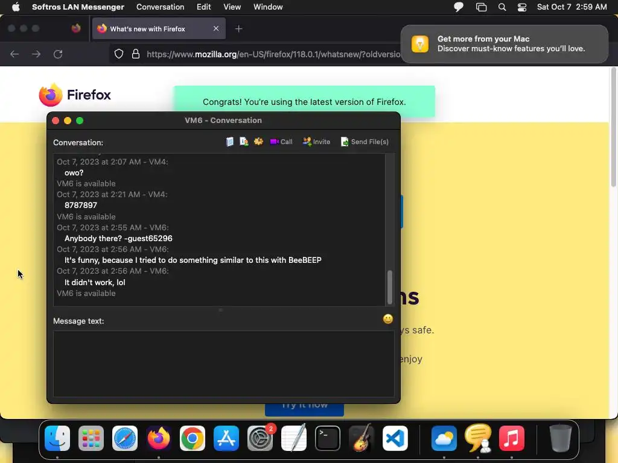Click the message 'owo?'
This screenshot has width=618, height=463.
click(x=74, y=172)
